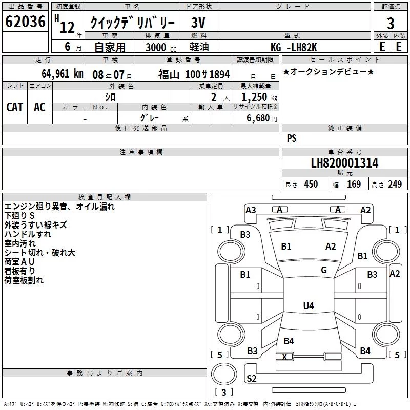
Task: Click the displacement value 3000 cc
Action: click(161, 47)
